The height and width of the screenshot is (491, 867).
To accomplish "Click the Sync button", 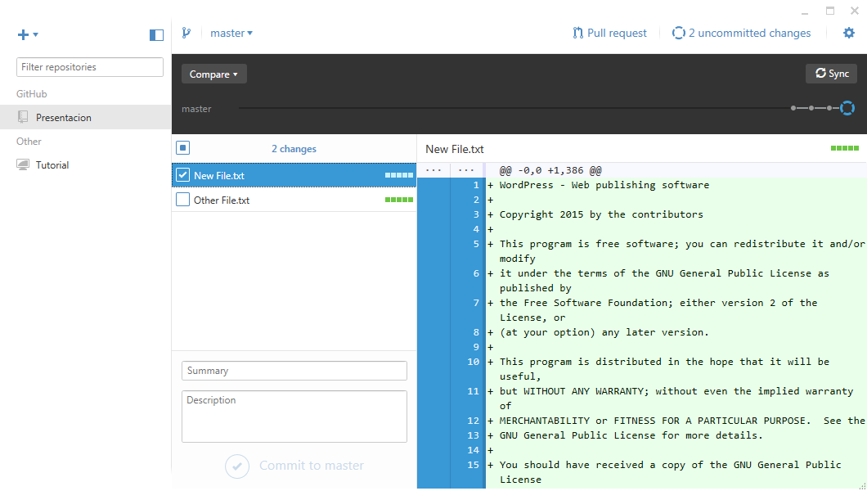I will tap(831, 74).
